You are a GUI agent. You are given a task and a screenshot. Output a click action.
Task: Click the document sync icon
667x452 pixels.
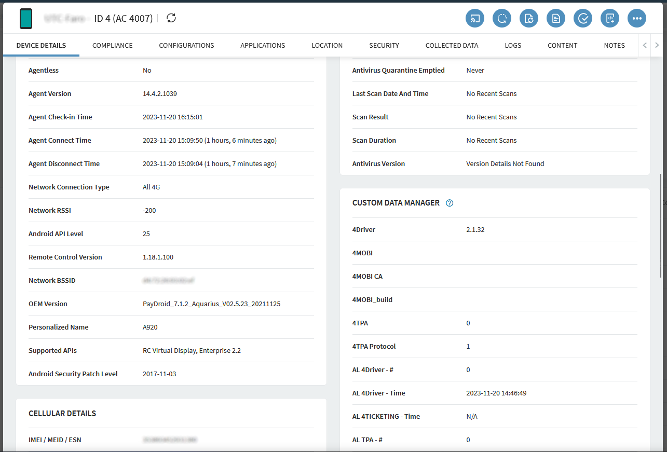click(x=529, y=19)
